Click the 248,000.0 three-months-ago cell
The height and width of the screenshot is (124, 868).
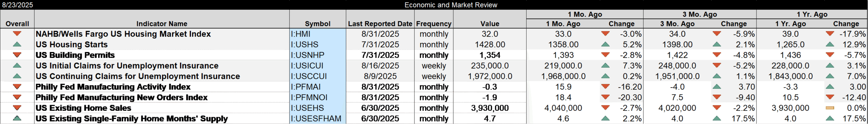coord(677,66)
